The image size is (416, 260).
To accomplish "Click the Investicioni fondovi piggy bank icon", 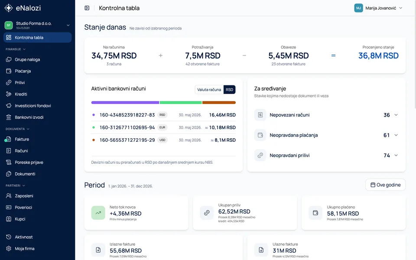I will [x=9, y=106].
